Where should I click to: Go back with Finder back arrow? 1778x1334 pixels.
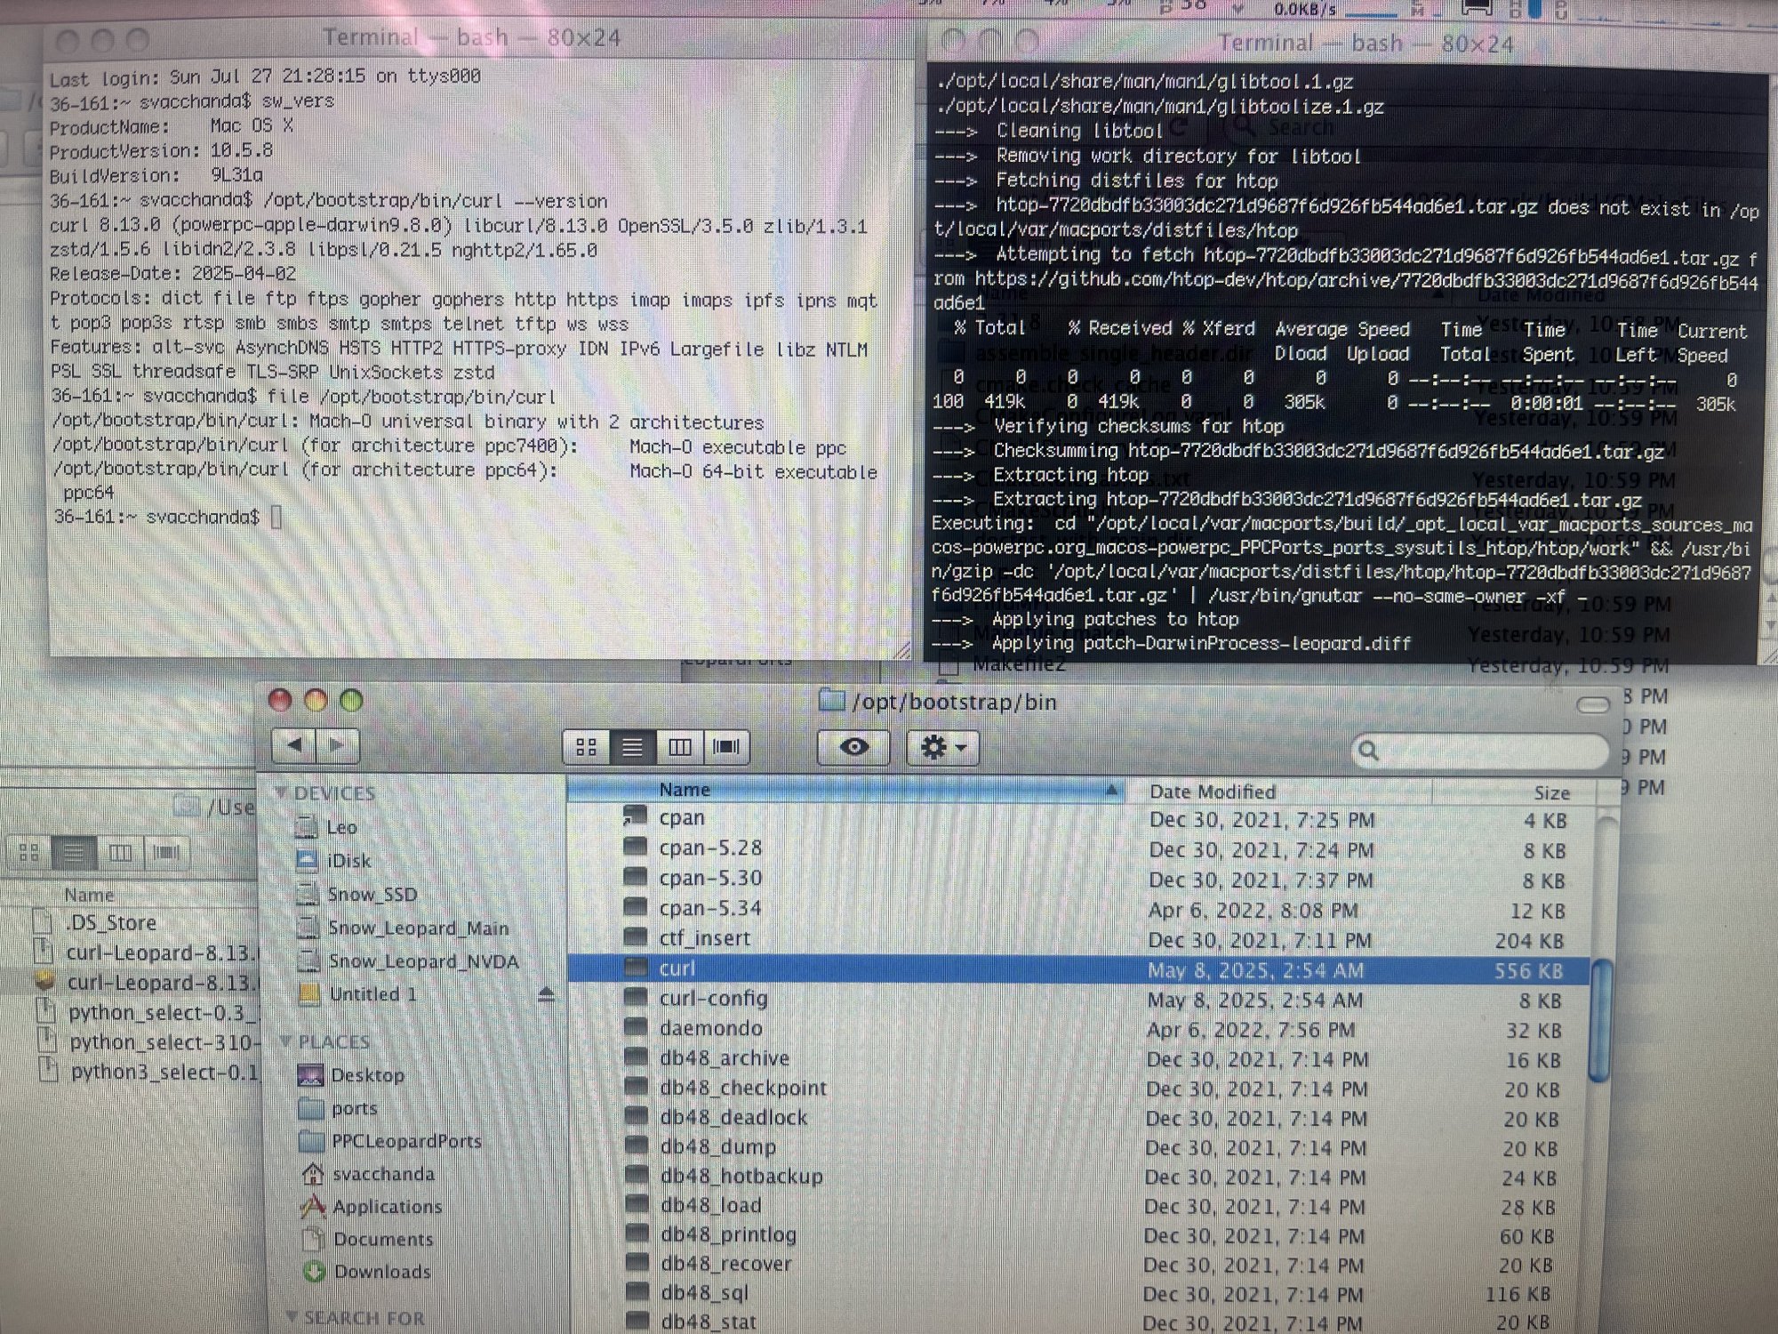[x=294, y=745]
